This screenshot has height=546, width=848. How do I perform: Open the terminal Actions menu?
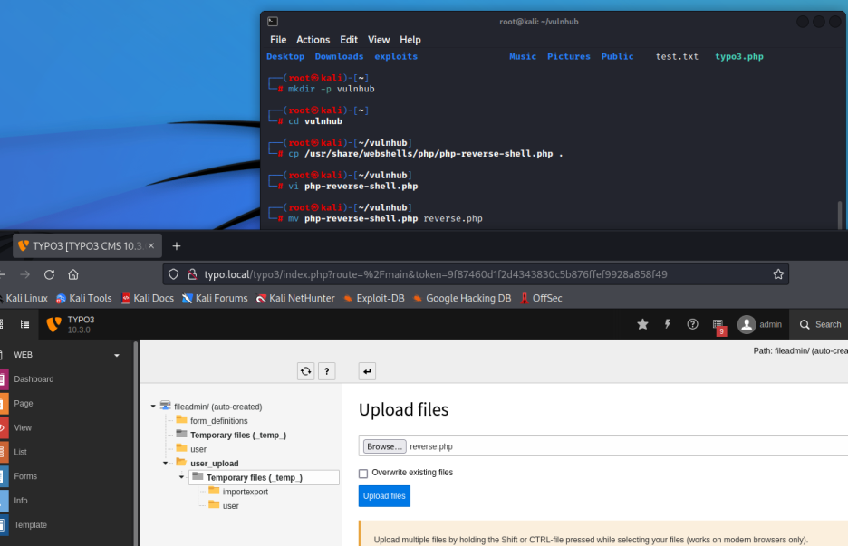pyautogui.click(x=313, y=40)
